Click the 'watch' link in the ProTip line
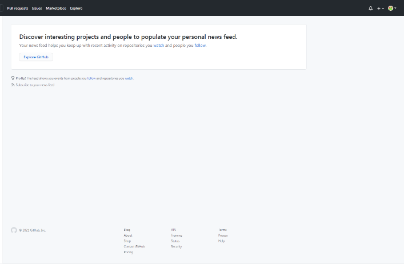 point(129,78)
